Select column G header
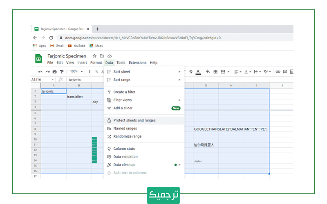327x204 pixels. (206, 86)
